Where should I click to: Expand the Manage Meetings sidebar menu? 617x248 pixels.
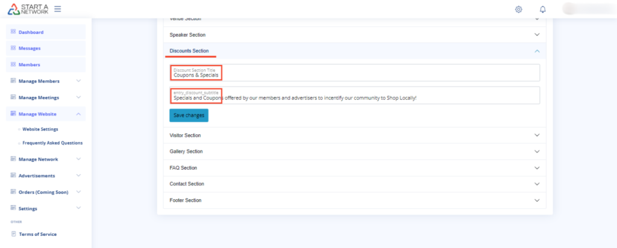pyautogui.click(x=78, y=97)
